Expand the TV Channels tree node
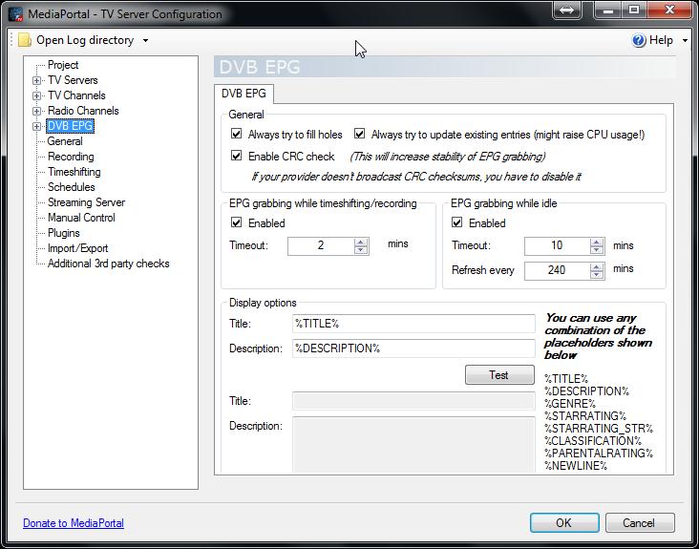699x549 pixels. [x=36, y=95]
